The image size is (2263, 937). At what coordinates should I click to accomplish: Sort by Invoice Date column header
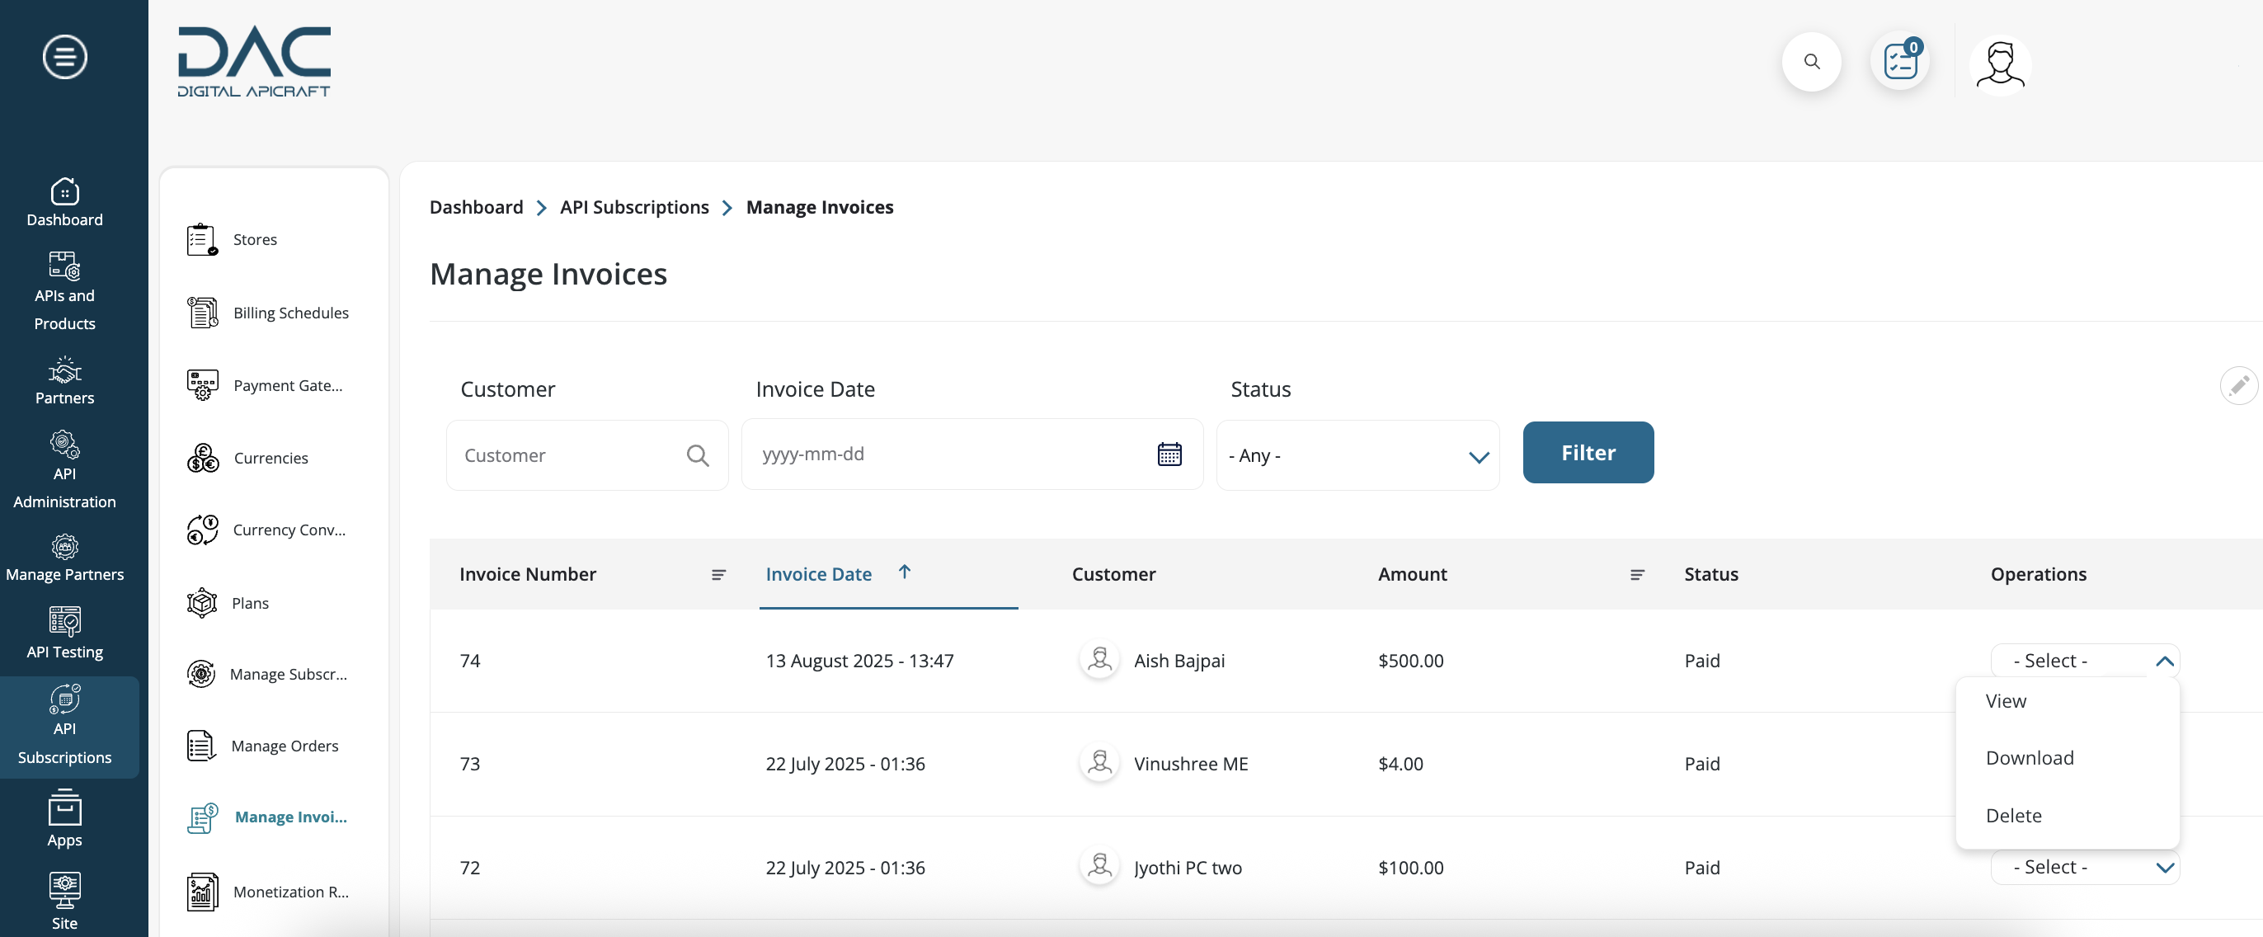tap(818, 573)
